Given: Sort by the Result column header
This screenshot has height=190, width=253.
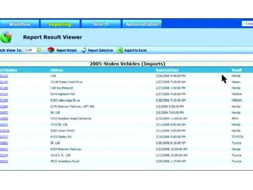Looking at the screenshot, I should coord(237,70).
